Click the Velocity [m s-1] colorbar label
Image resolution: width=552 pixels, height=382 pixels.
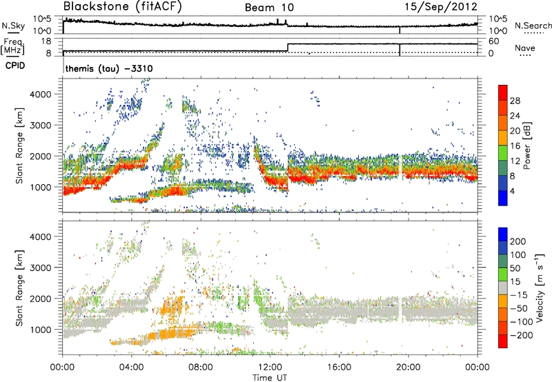539,288
